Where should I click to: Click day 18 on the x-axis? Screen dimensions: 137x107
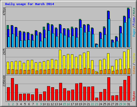76,104
